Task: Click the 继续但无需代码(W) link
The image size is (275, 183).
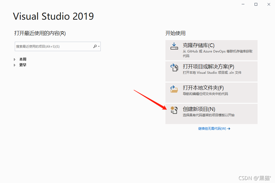Action: tap(212, 129)
